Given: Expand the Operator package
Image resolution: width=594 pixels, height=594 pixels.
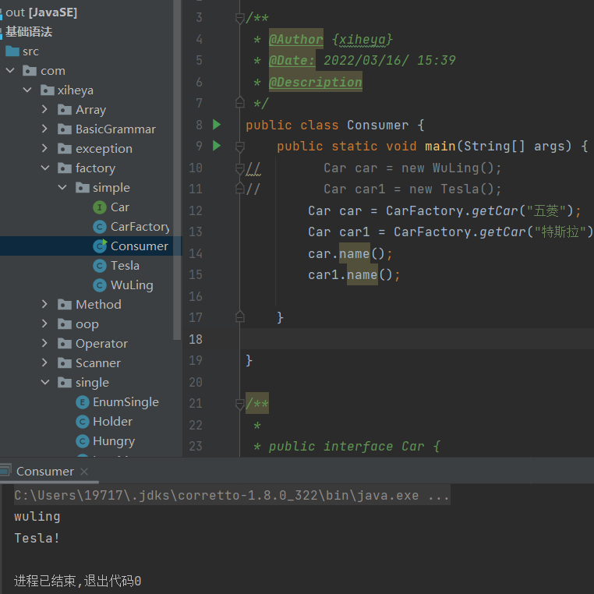Looking at the screenshot, I should click(44, 343).
